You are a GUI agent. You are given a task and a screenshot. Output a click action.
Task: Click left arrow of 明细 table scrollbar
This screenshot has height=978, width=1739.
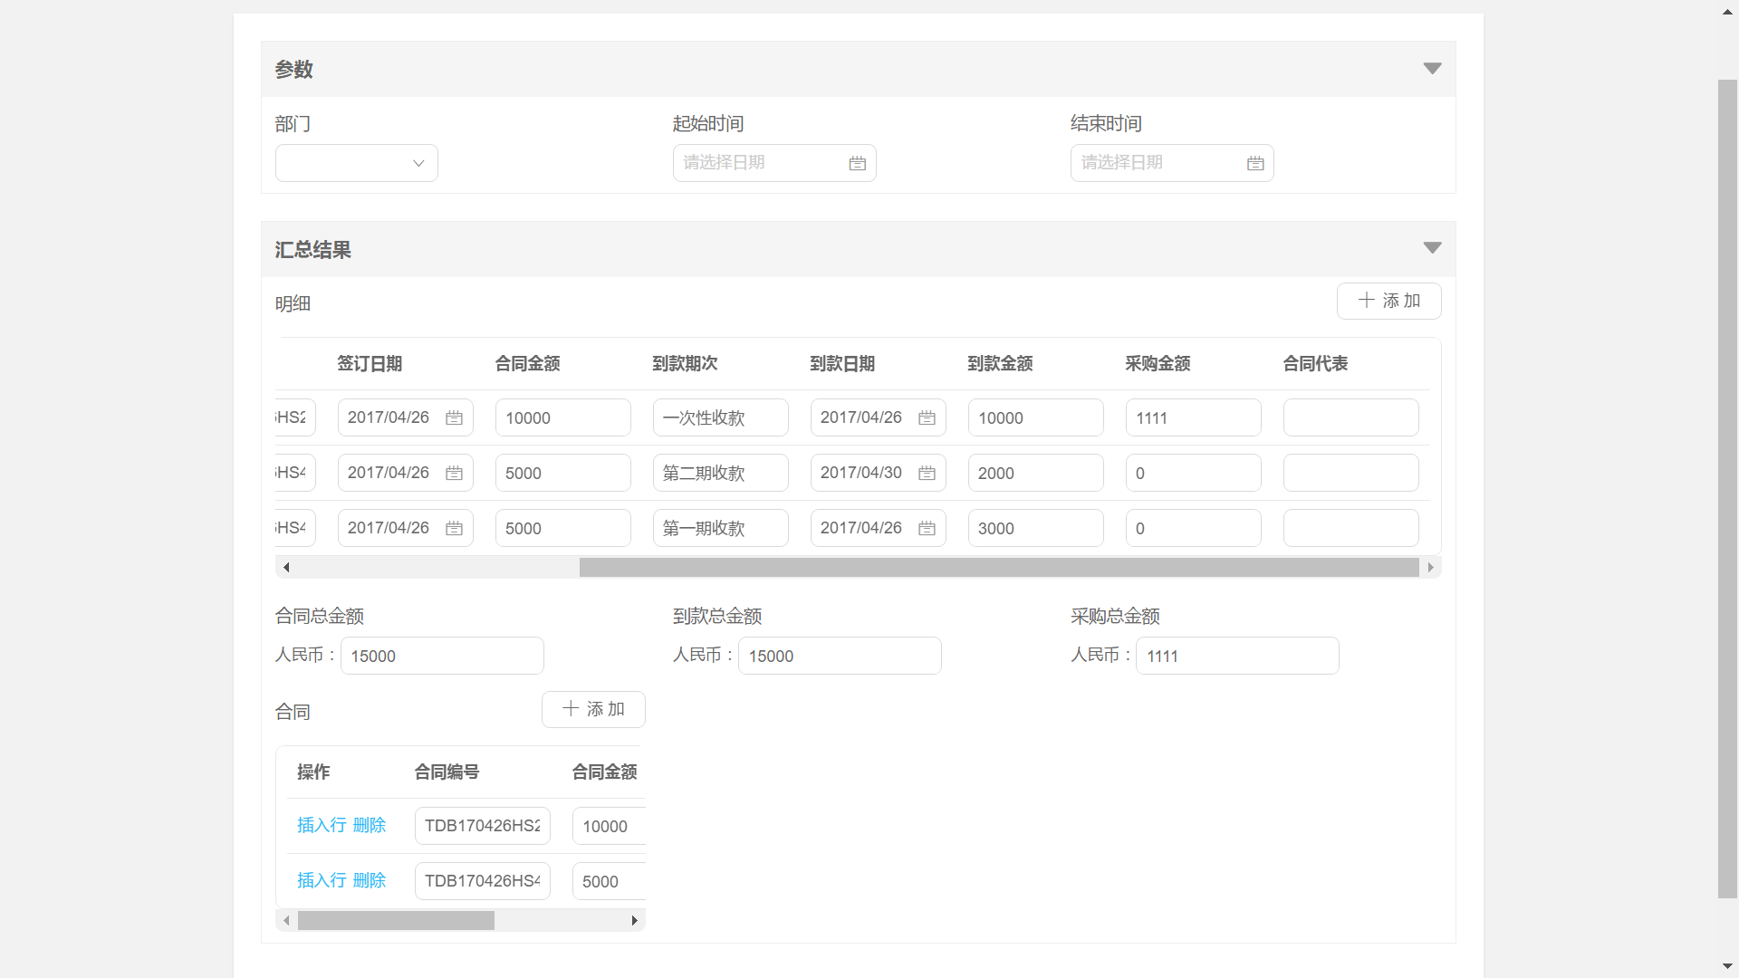[x=286, y=568]
